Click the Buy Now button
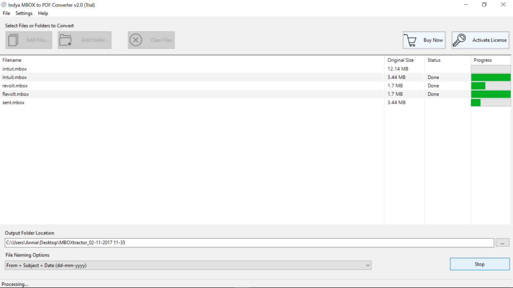 (x=424, y=40)
